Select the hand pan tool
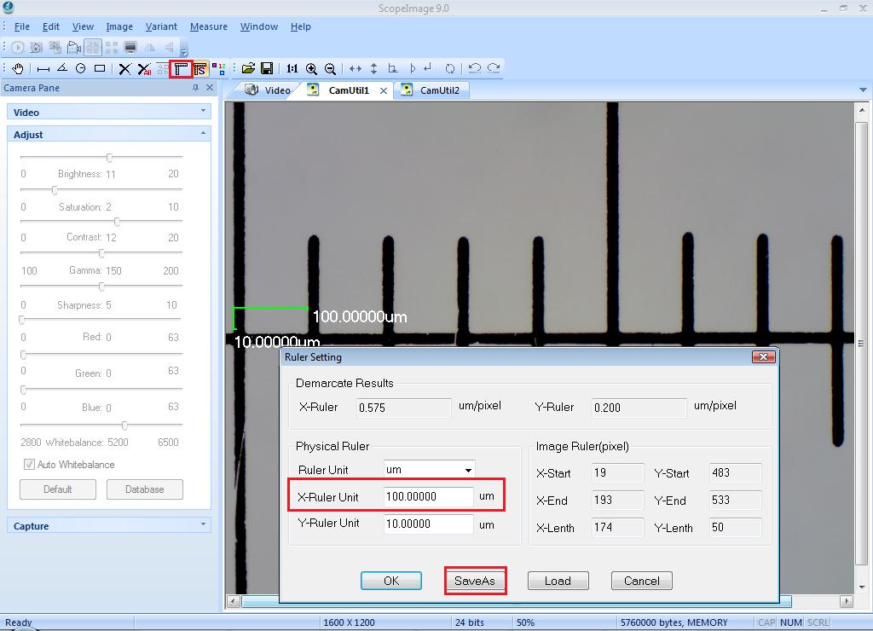 click(x=18, y=68)
